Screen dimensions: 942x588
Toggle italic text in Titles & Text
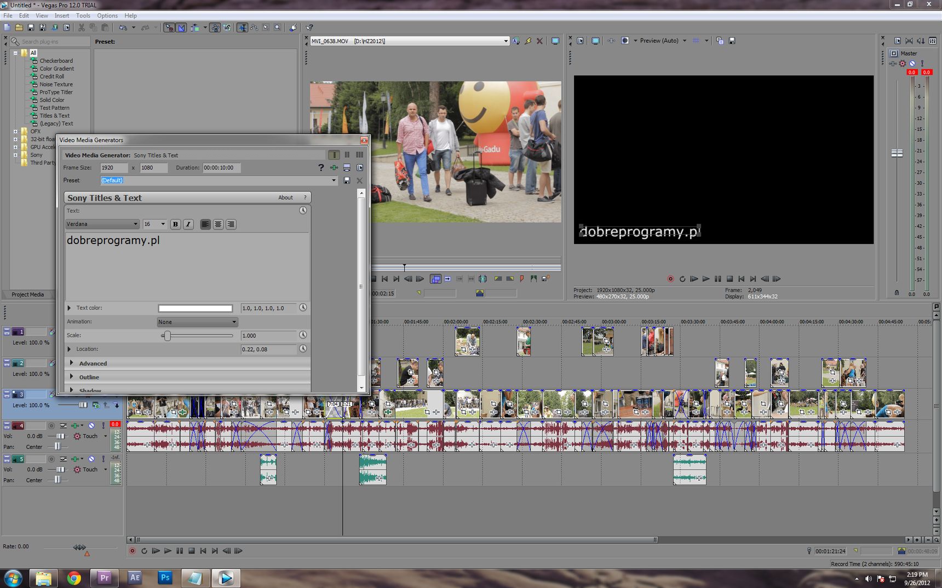click(x=188, y=224)
